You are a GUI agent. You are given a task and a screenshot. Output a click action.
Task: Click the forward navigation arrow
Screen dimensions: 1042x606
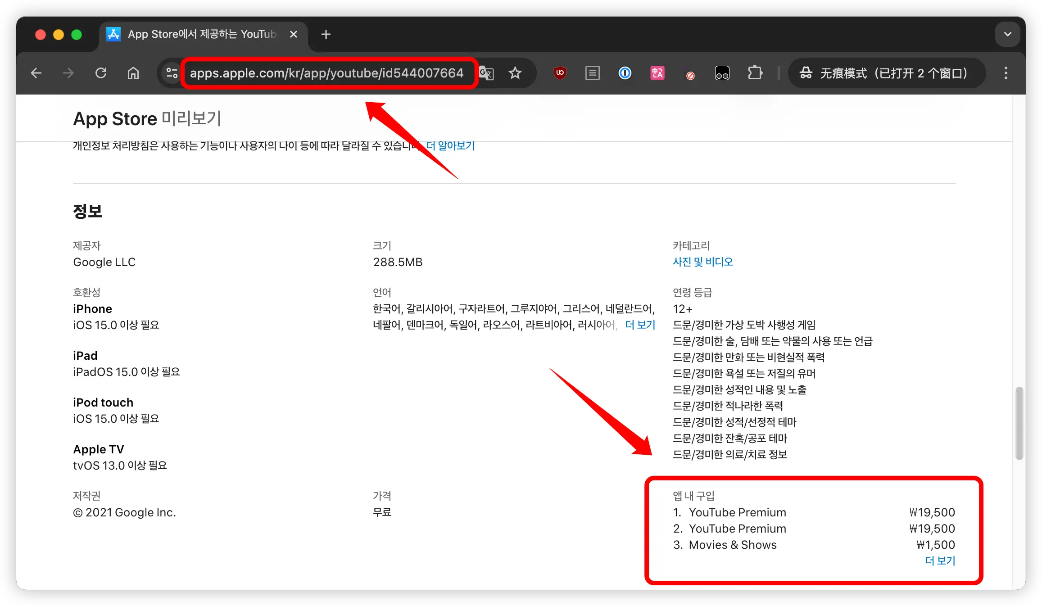pos(68,73)
